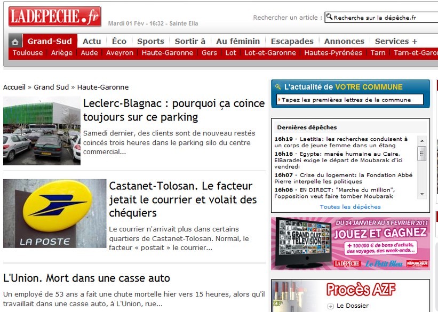
Task: Click the La Dépêche.fr logo
Action: pos(54,17)
